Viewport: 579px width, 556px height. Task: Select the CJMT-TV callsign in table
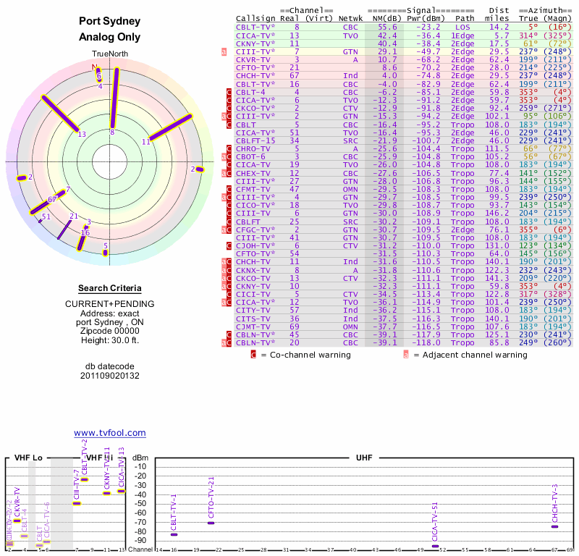click(x=253, y=327)
